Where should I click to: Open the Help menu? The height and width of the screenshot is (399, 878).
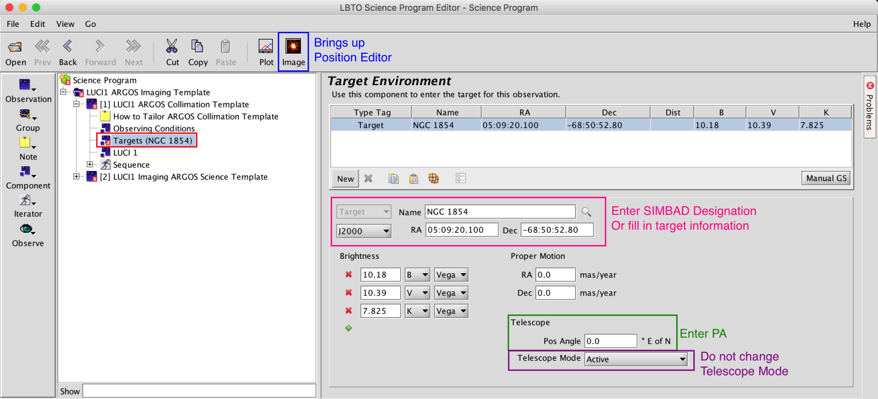[x=861, y=24]
